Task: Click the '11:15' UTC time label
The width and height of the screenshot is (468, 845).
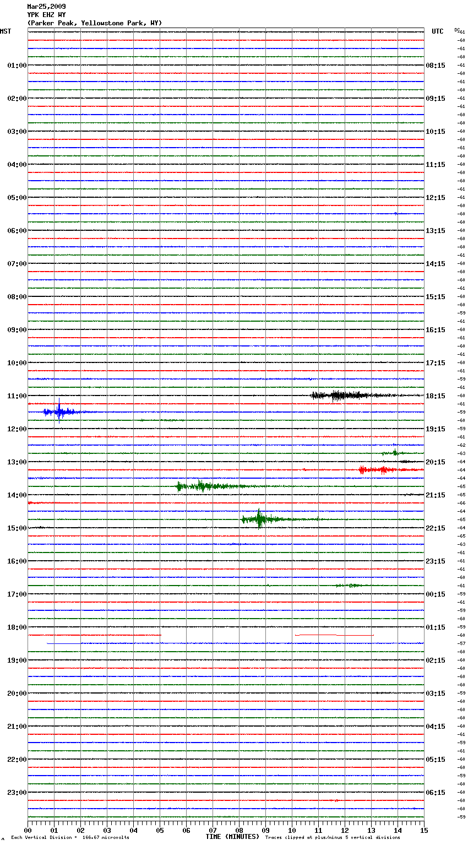Action: point(436,165)
